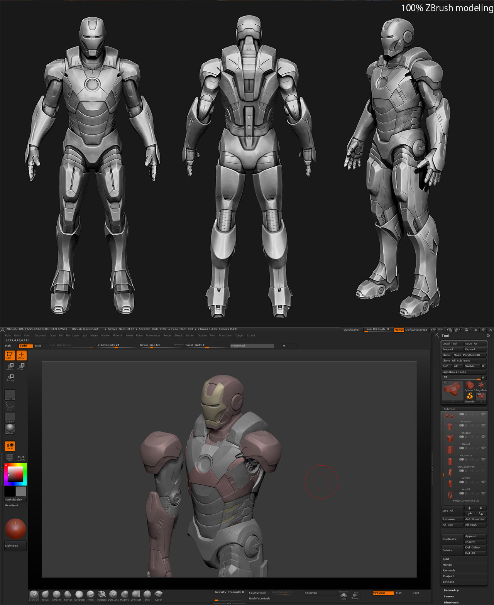This screenshot has height=605, width=494.
Task: Open the Brush menu
Action: [17, 336]
